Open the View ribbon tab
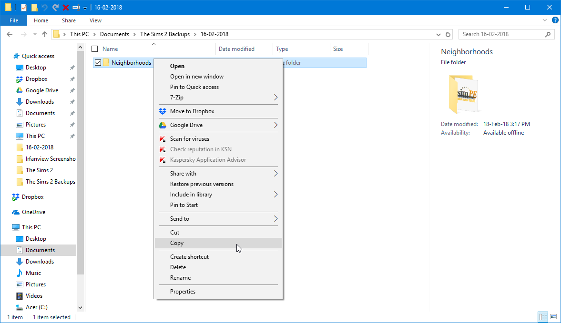Image resolution: width=561 pixels, height=323 pixels. pyautogui.click(x=95, y=20)
